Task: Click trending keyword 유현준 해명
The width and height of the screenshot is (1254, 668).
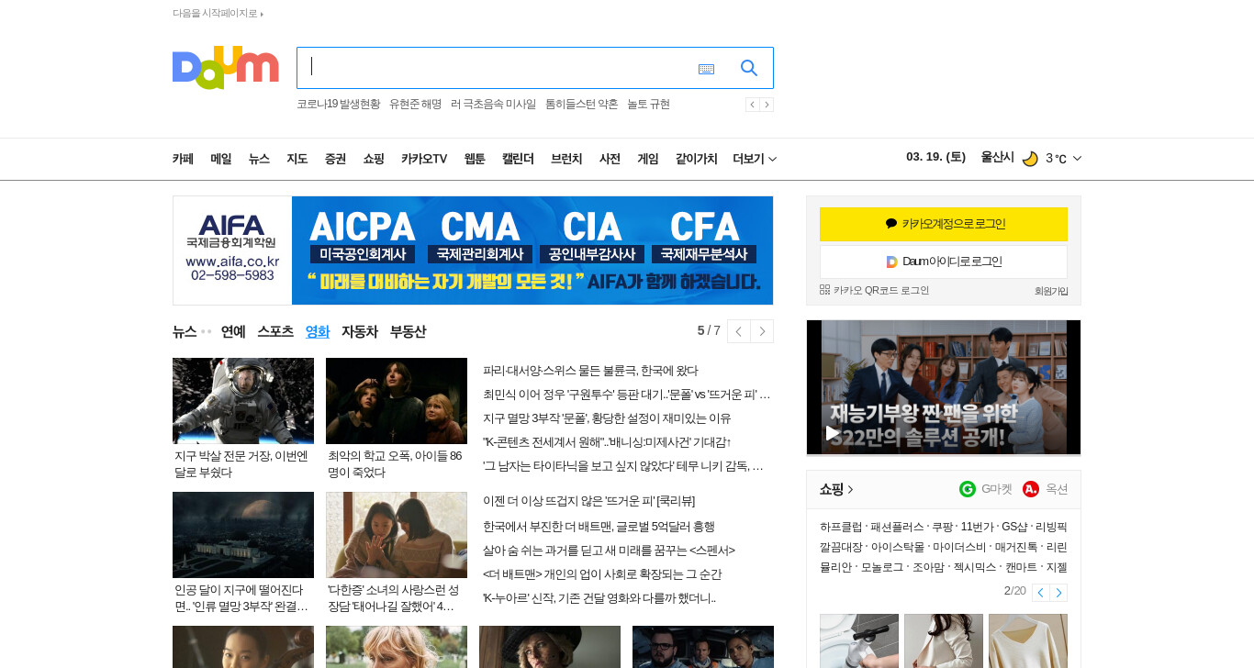Action: (415, 105)
